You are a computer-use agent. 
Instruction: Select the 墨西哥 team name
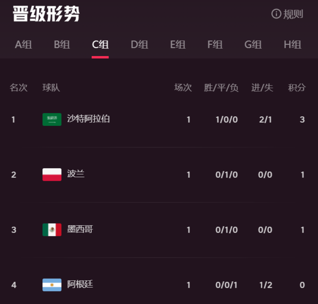coord(80,229)
